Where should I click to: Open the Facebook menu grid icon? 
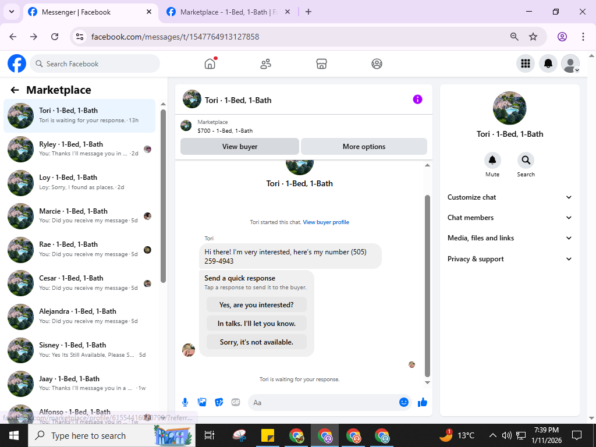click(526, 63)
